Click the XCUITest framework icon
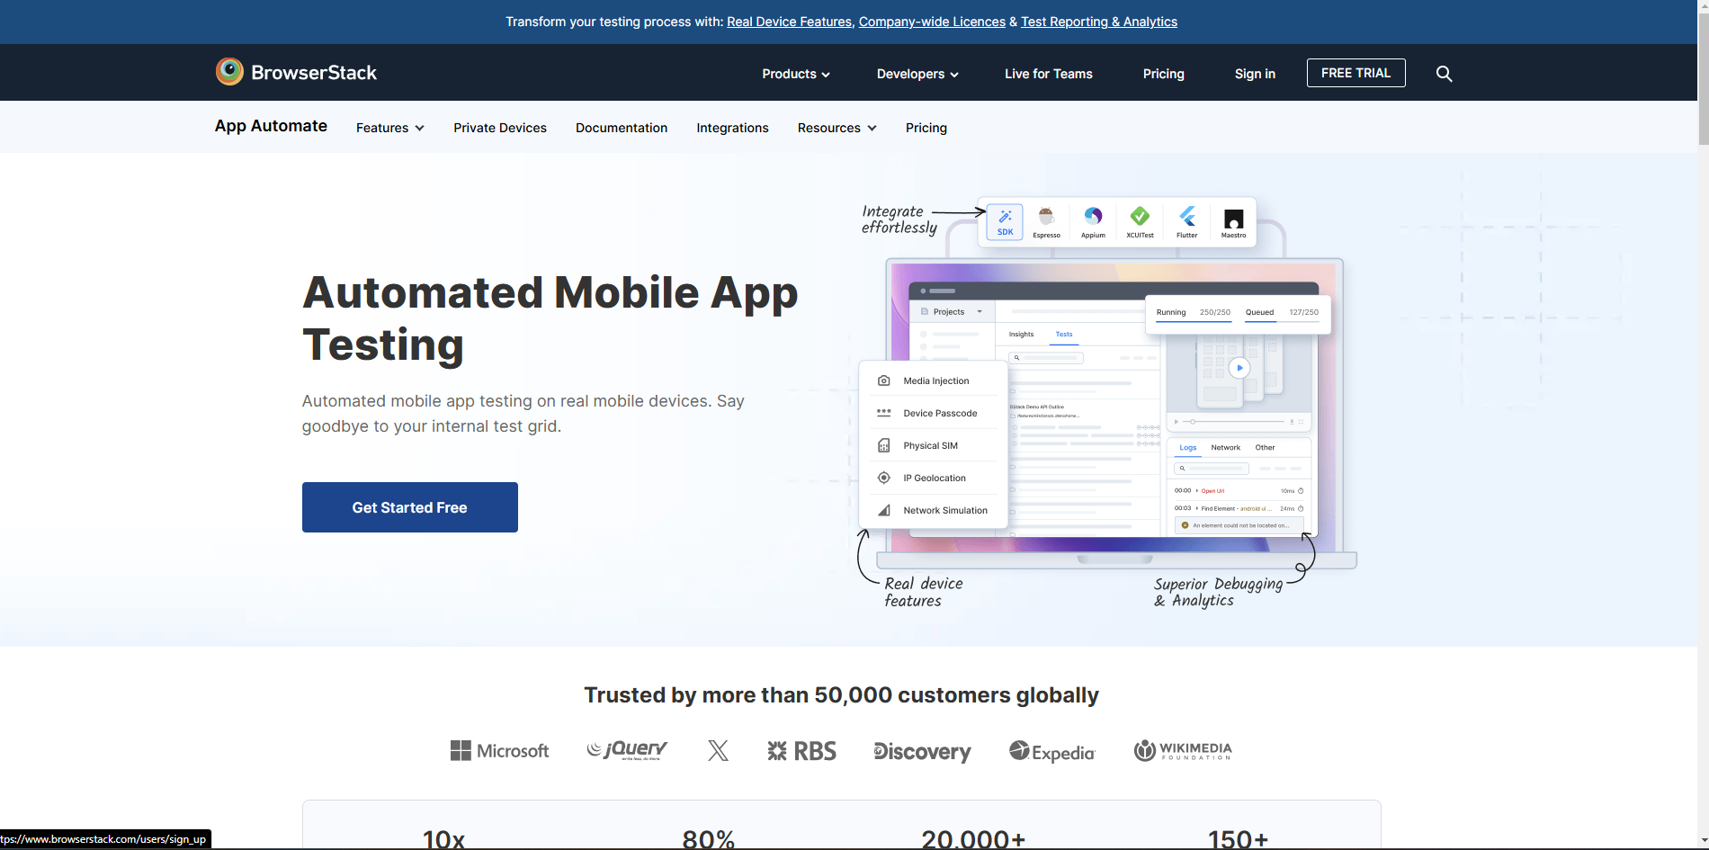Screen dimensions: 1709x850 pyautogui.click(x=1140, y=221)
